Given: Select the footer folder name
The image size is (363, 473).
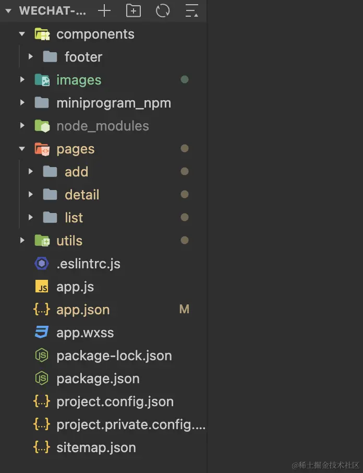Looking at the screenshot, I should (x=83, y=57).
